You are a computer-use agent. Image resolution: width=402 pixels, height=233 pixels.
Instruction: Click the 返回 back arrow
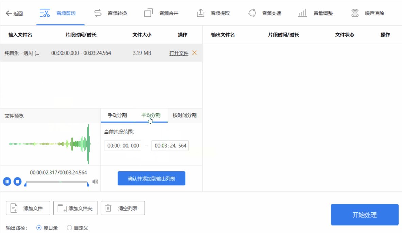14,14
